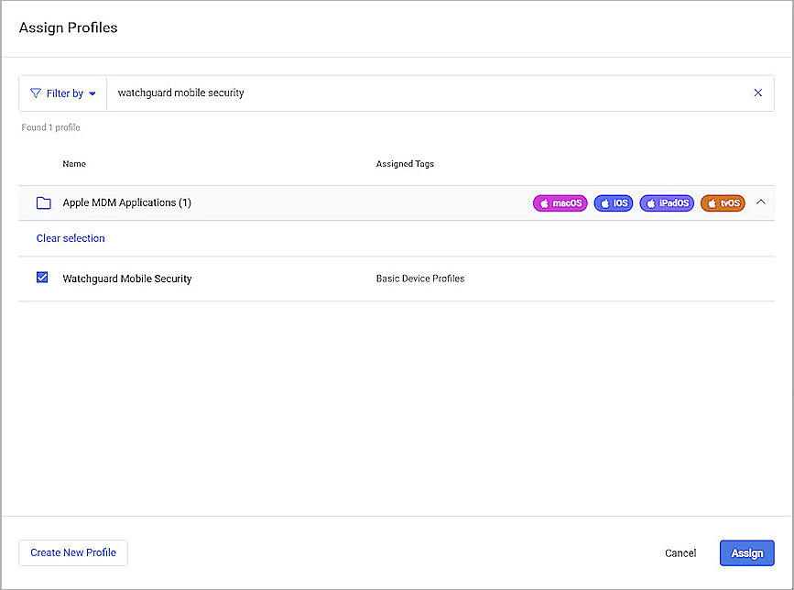Collapse the Apple MDM Applications group
Image resolution: width=794 pixels, height=590 pixels.
761,202
